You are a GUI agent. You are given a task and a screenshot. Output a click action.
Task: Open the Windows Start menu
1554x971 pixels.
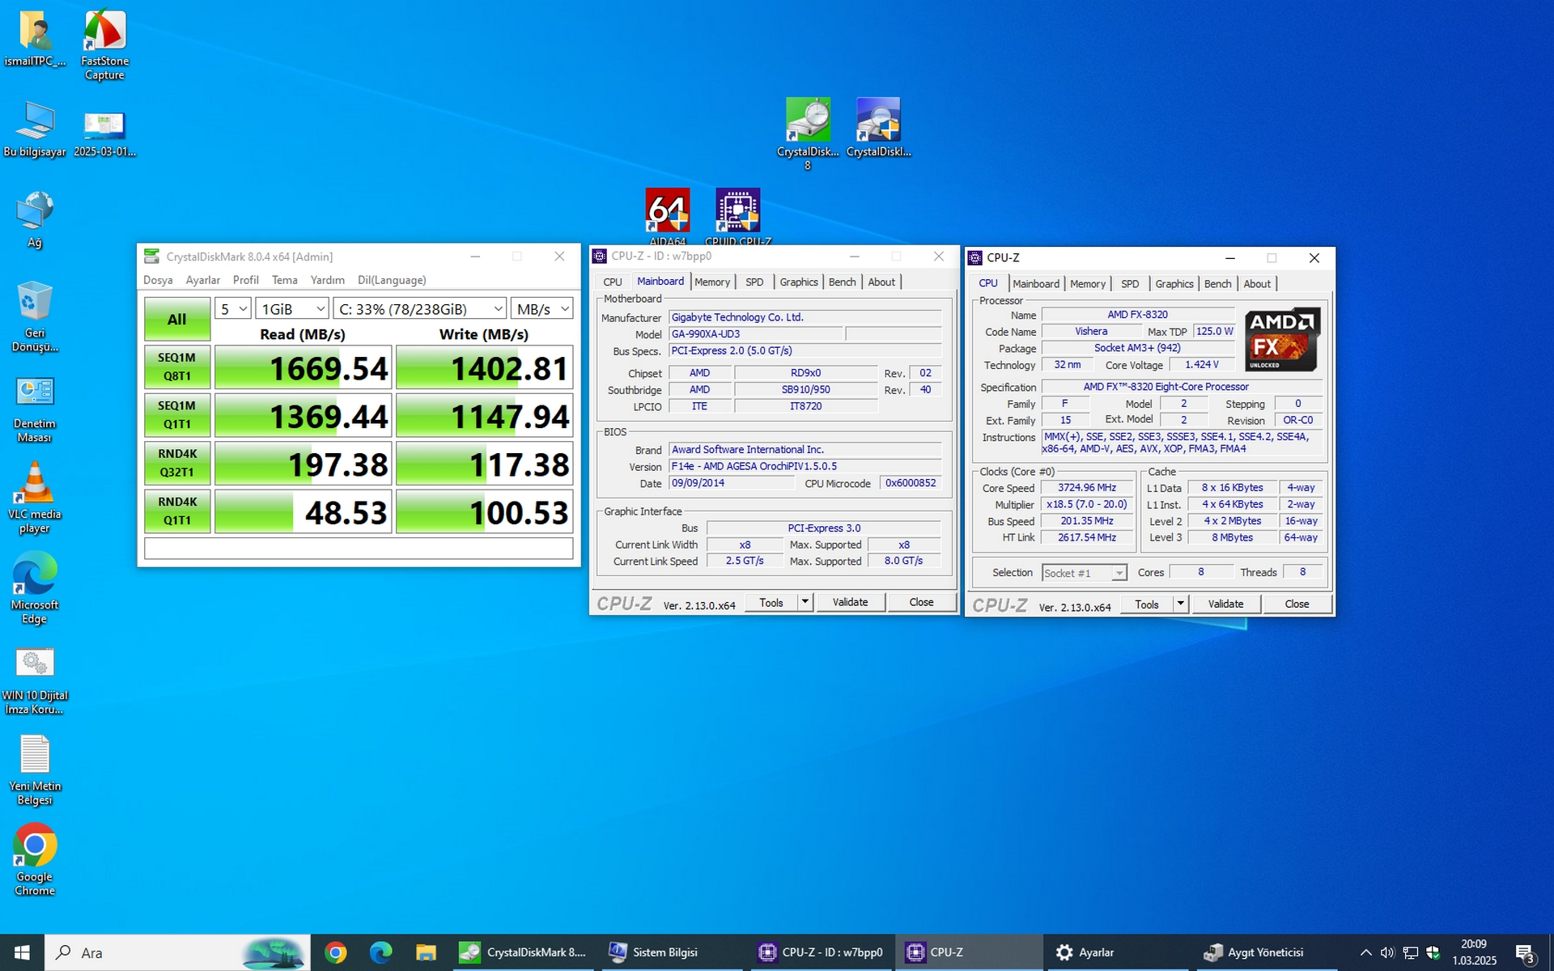pyautogui.click(x=22, y=952)
